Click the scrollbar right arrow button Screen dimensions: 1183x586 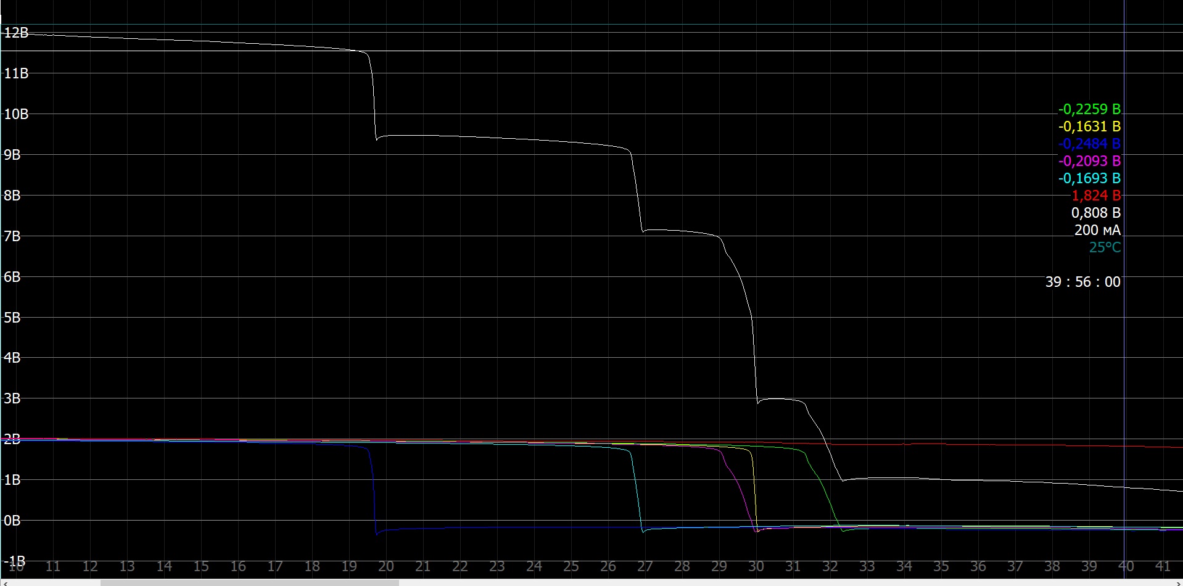[1178, 582]
